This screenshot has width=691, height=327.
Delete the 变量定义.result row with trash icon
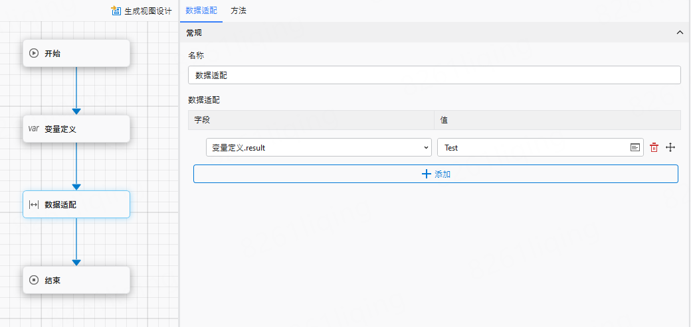click(654, 147)
